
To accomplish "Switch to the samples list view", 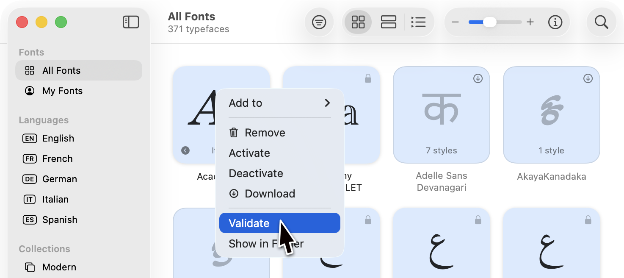I will pos(388,22).
